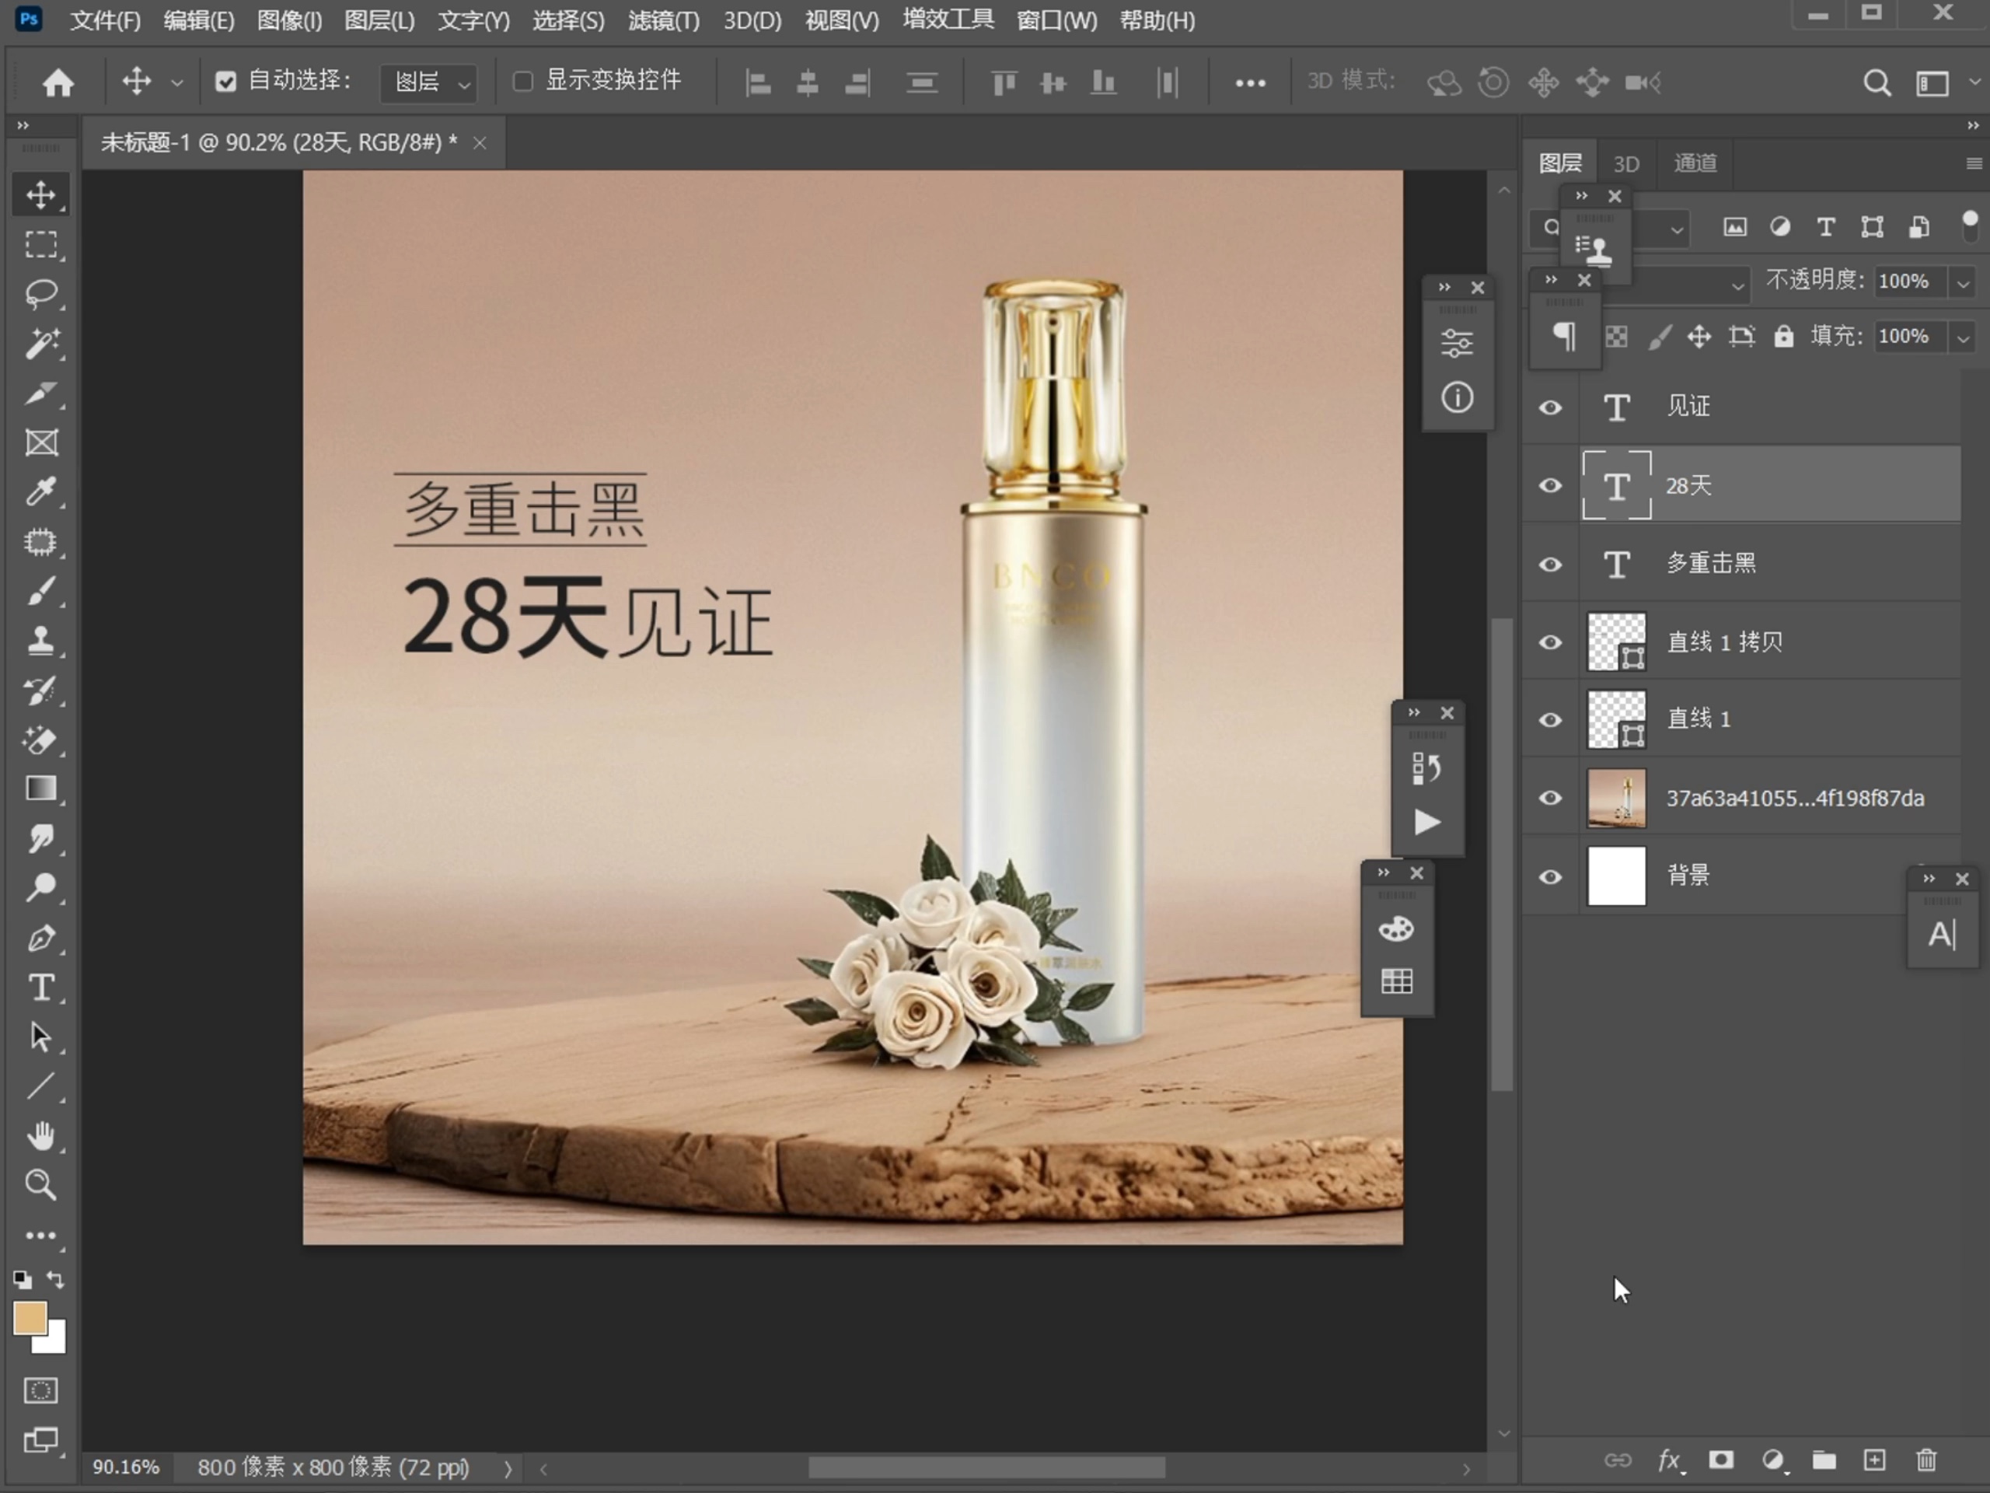1990x1493 pixels.
Task: Select the Magic Wand tool
Action: pos(40,344)
